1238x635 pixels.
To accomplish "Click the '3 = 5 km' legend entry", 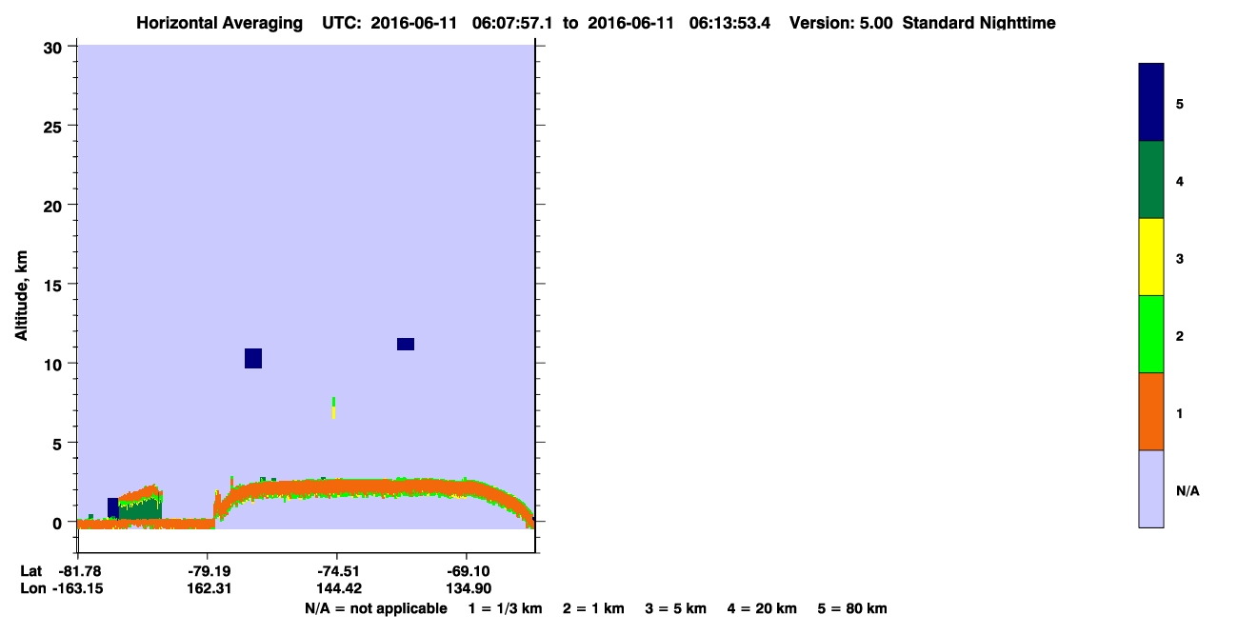I will pyautogui.click(x=676, y=608).
